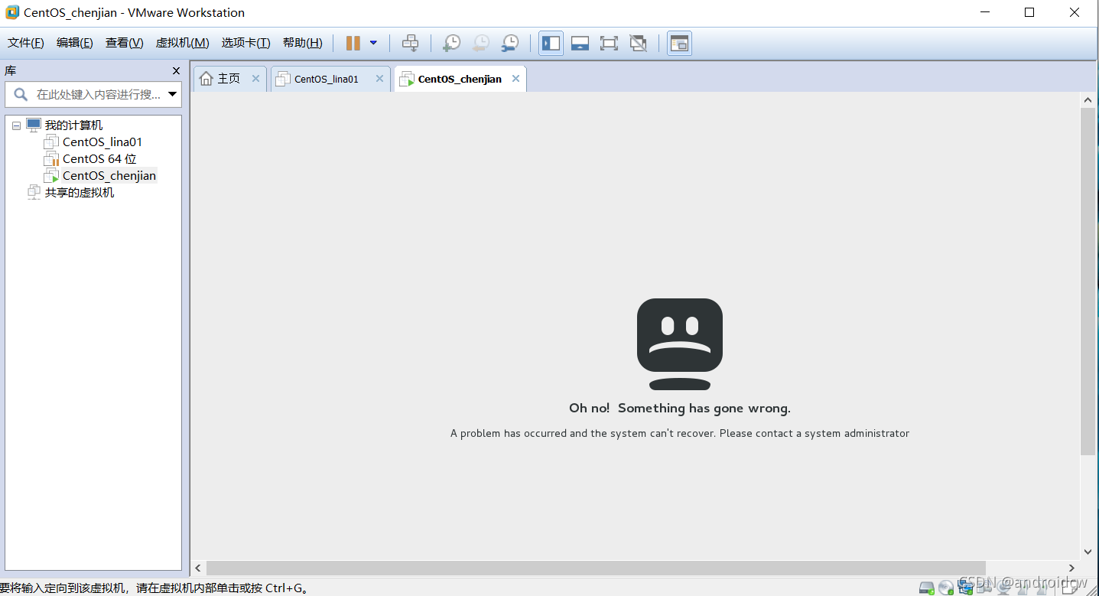Viewport: 1099px width, 596px height.
Task: Toggle the console view button
Action: coord(679,43)
